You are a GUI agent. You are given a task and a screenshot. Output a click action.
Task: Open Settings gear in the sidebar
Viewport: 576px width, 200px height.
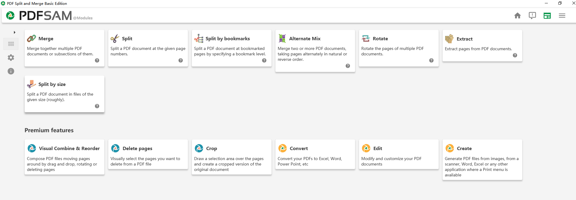pos(11,57)
